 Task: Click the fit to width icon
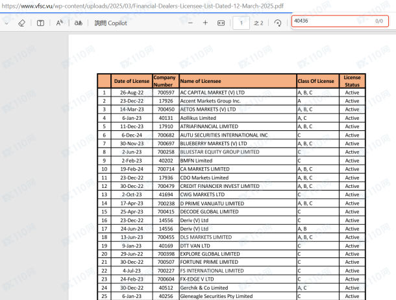click(221, 23)
